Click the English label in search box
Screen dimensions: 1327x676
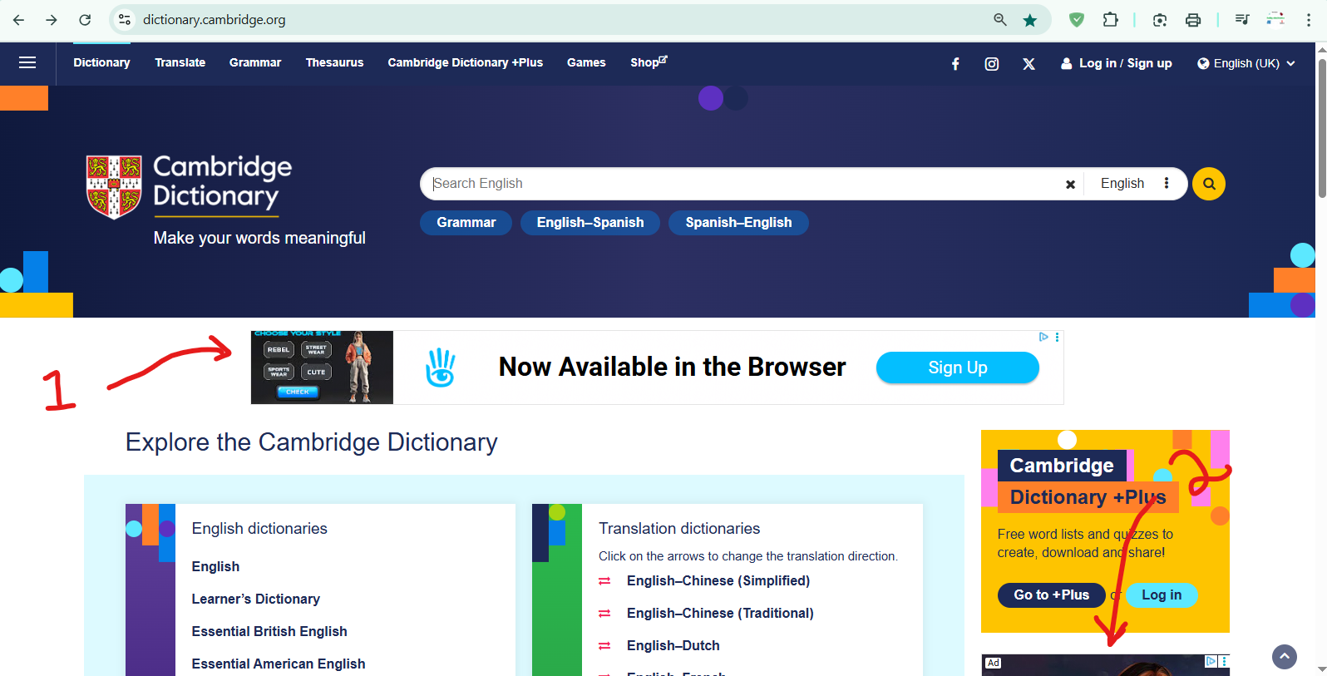[x=1122, y=184]
